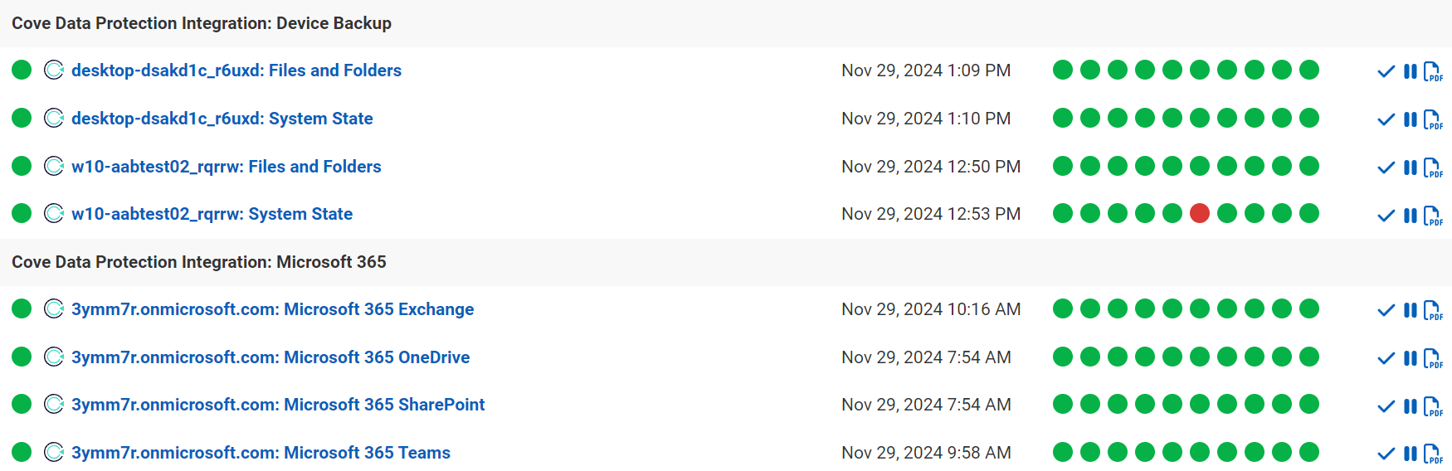
Task: Click the red failed dot in w10-aabtest02 System State history
Action: [x=1199, y=214]
